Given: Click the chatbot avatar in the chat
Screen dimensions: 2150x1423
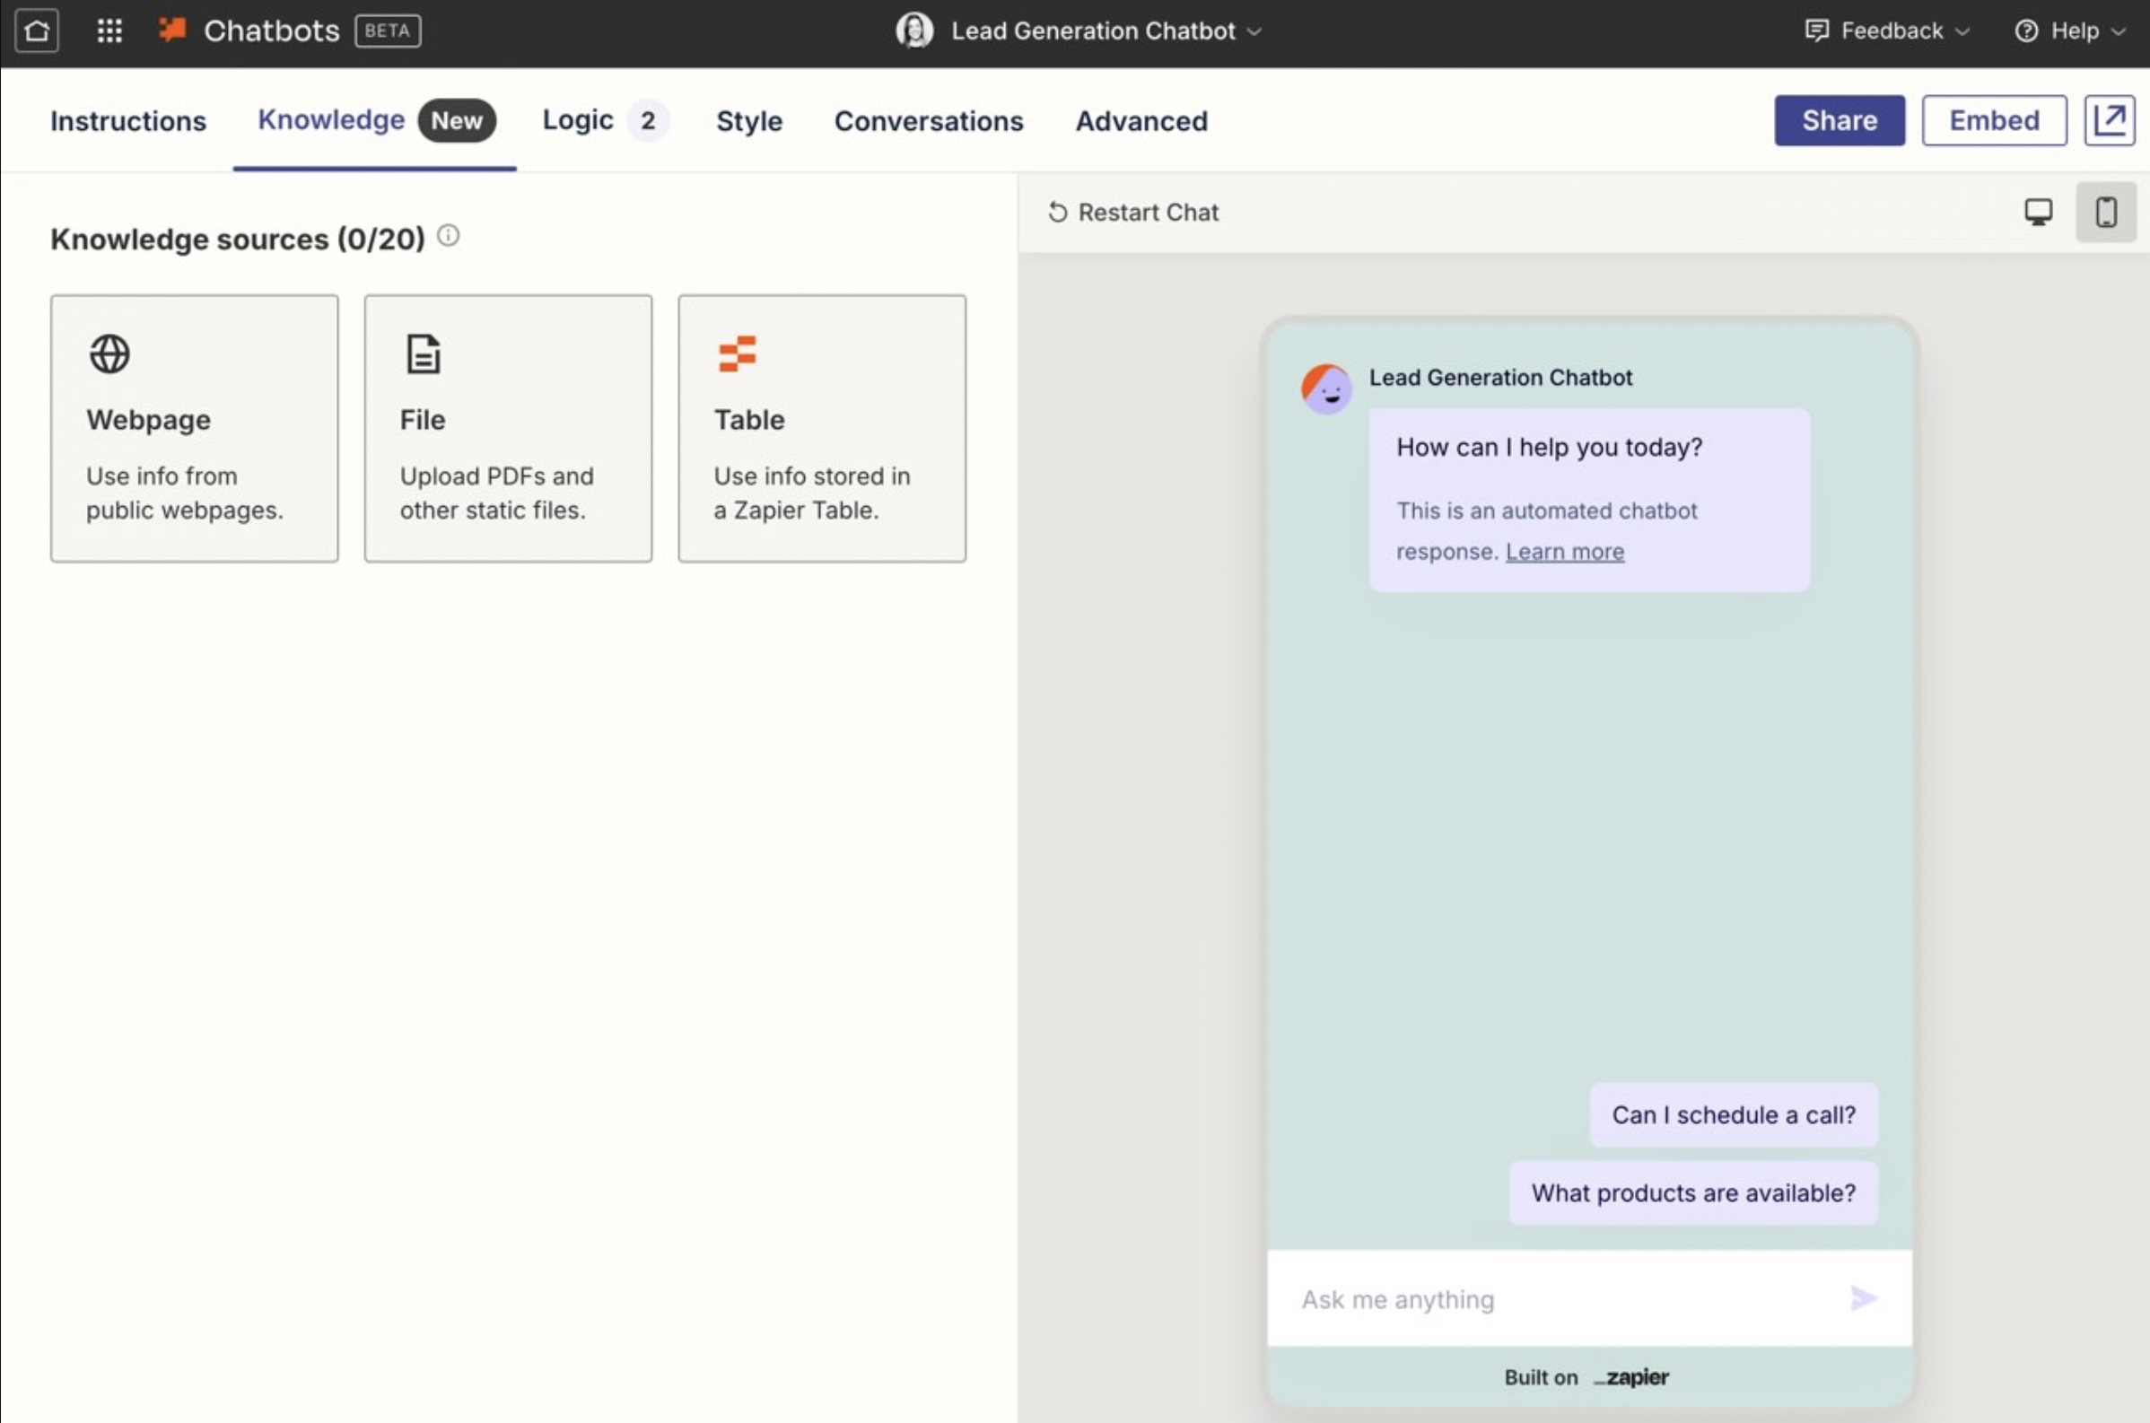Looking at the screenshot, I should 1326,388.
